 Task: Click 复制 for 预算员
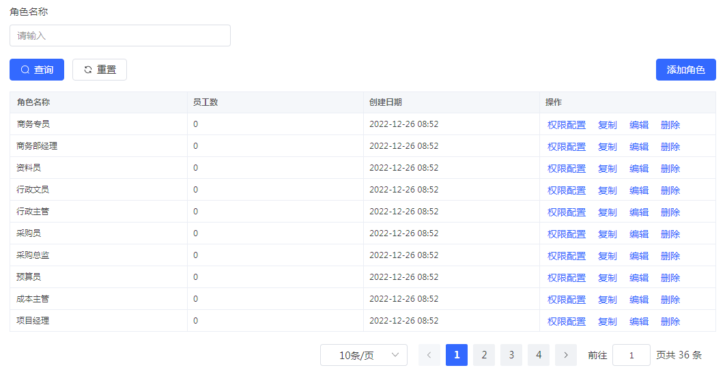[x=607, y=277]
